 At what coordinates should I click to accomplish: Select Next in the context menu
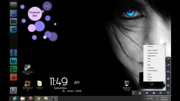click(x=154, y=59)
